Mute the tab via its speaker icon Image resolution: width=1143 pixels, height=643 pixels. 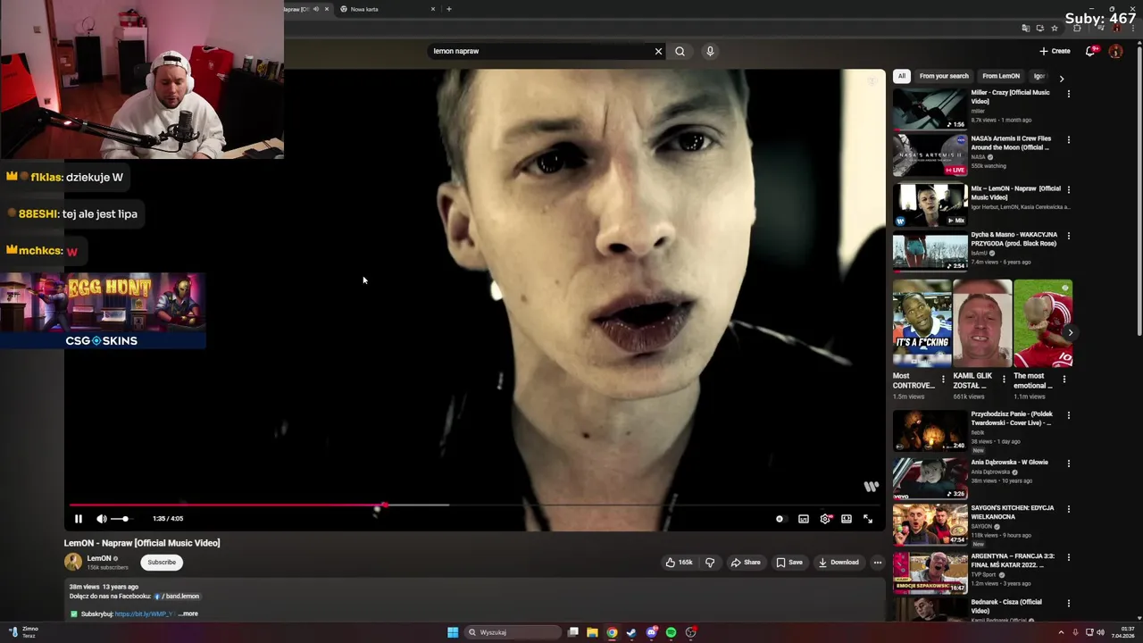click(x=315, y=9)
